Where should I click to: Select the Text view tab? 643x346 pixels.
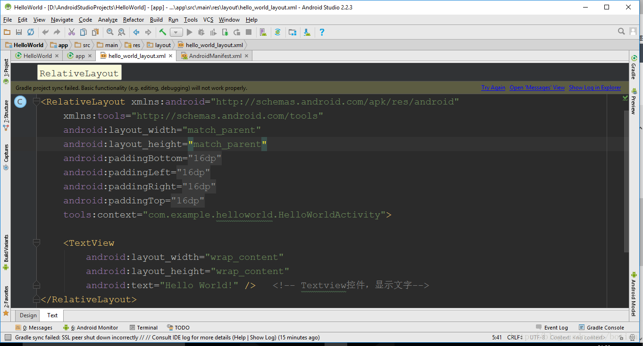(52, 315)
